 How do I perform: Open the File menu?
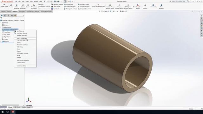click(16, 1)
